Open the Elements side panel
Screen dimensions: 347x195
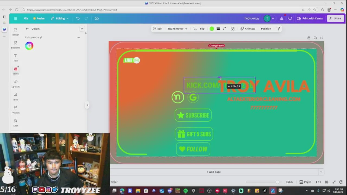click(16, 45)
